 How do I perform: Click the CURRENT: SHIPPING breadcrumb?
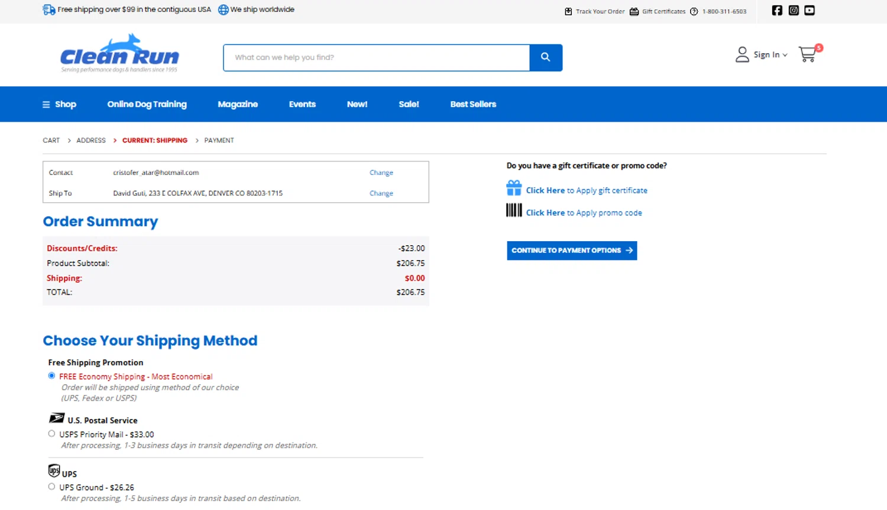pos(155,141)
